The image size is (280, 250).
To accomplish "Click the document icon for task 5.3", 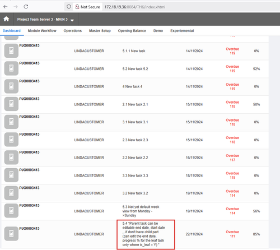I will (11, 211).
